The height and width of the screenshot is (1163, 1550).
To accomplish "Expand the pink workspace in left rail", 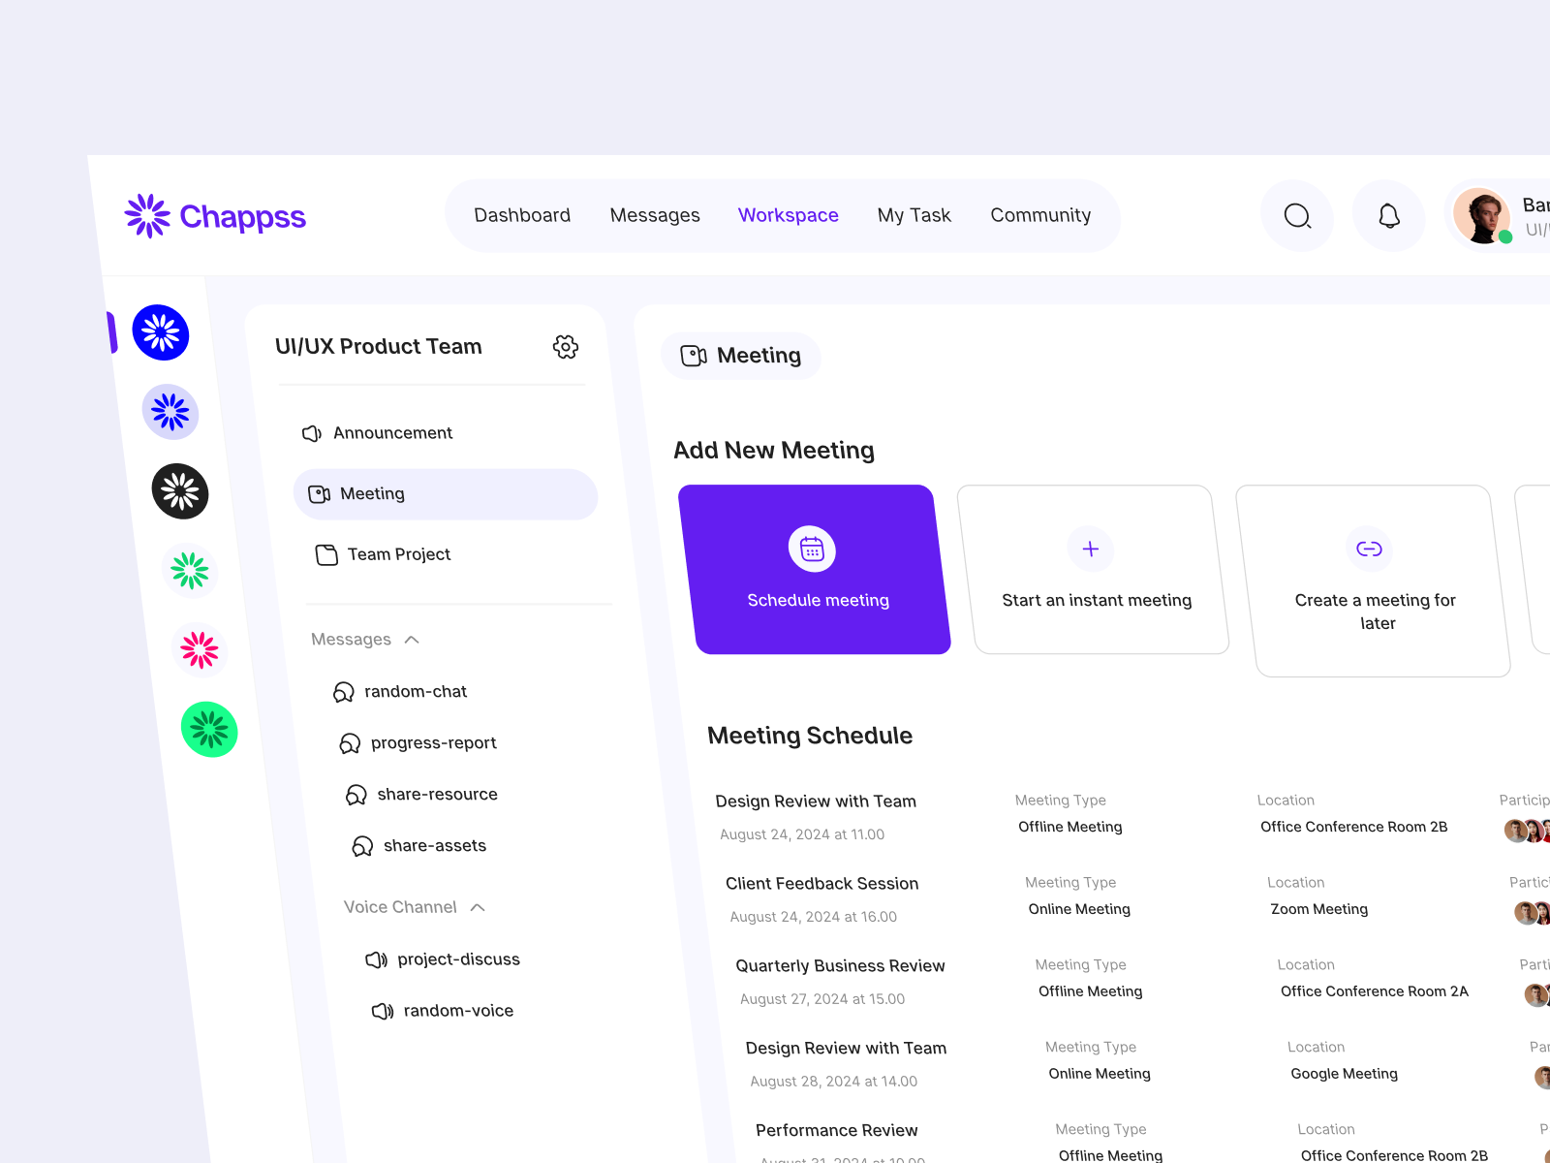I will [200, 650].
